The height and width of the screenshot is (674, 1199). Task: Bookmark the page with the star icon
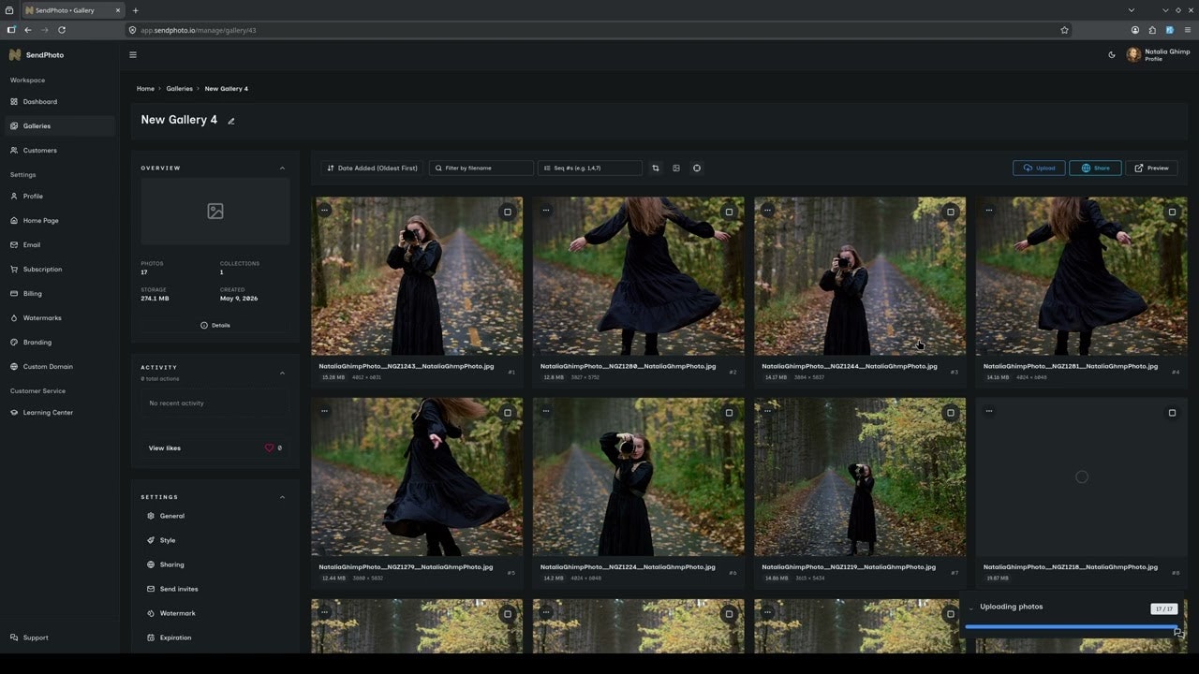tap(1064, 30)
